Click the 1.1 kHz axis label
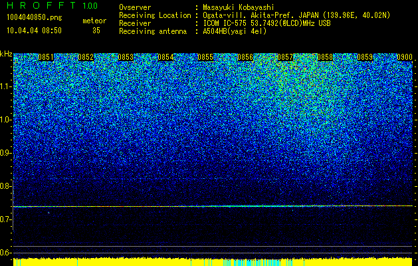Image resolution: width=418 pixels, height=266 pixels. pyautogui.click(x=6, y=86)
